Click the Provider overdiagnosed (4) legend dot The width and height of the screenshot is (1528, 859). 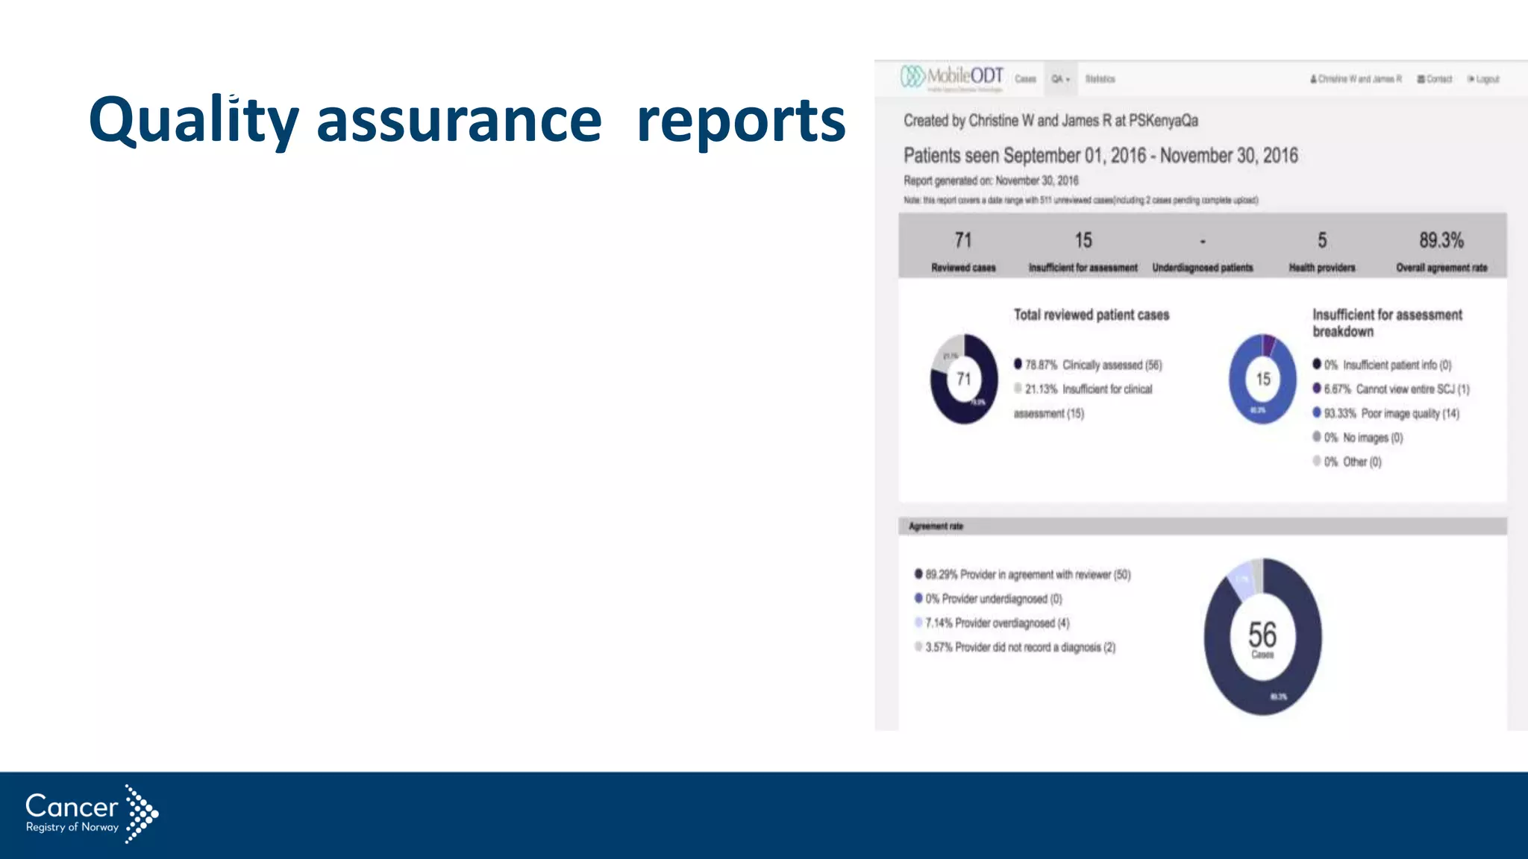click(918, 622)
